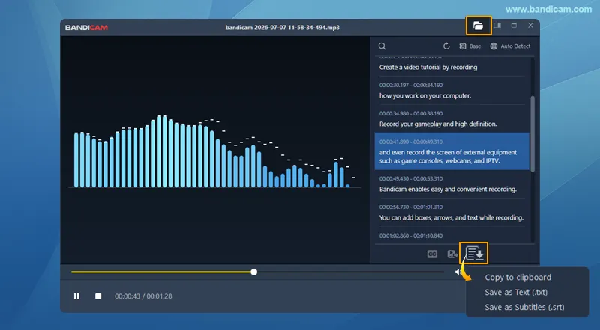Click timestamp 00:01:02.860 - 00:01:10.840
This screenshot has height=330, width=600.
411,235
